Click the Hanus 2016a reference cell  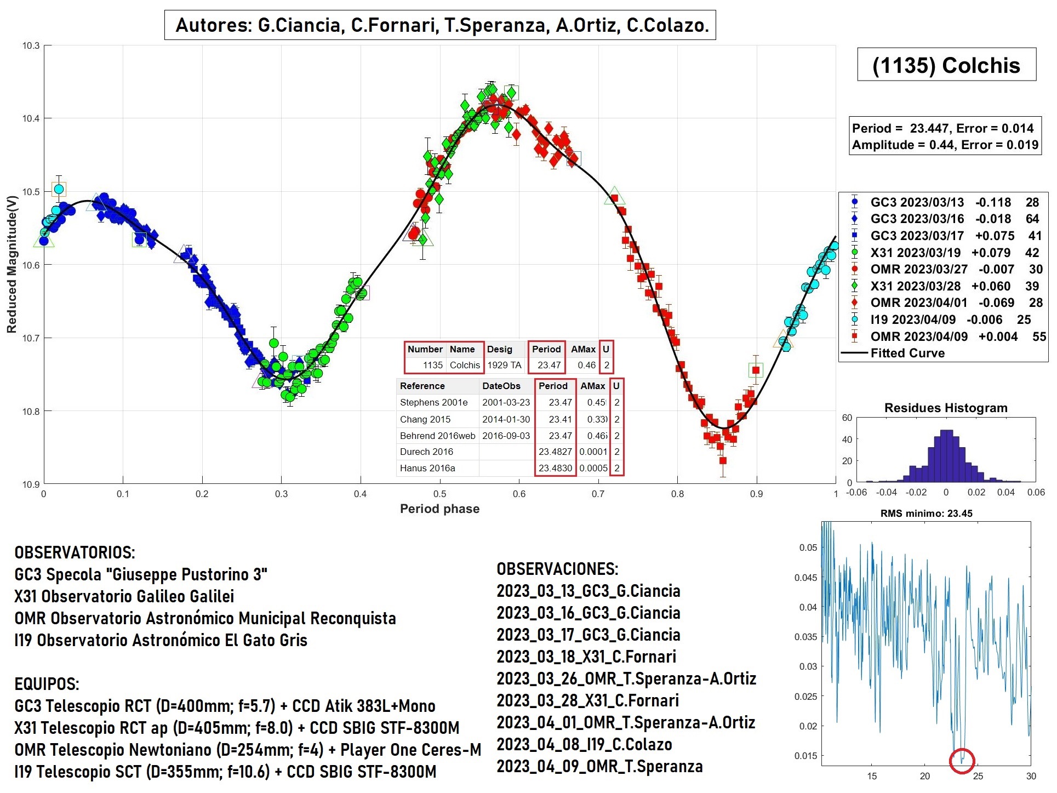tap(438, 468)
